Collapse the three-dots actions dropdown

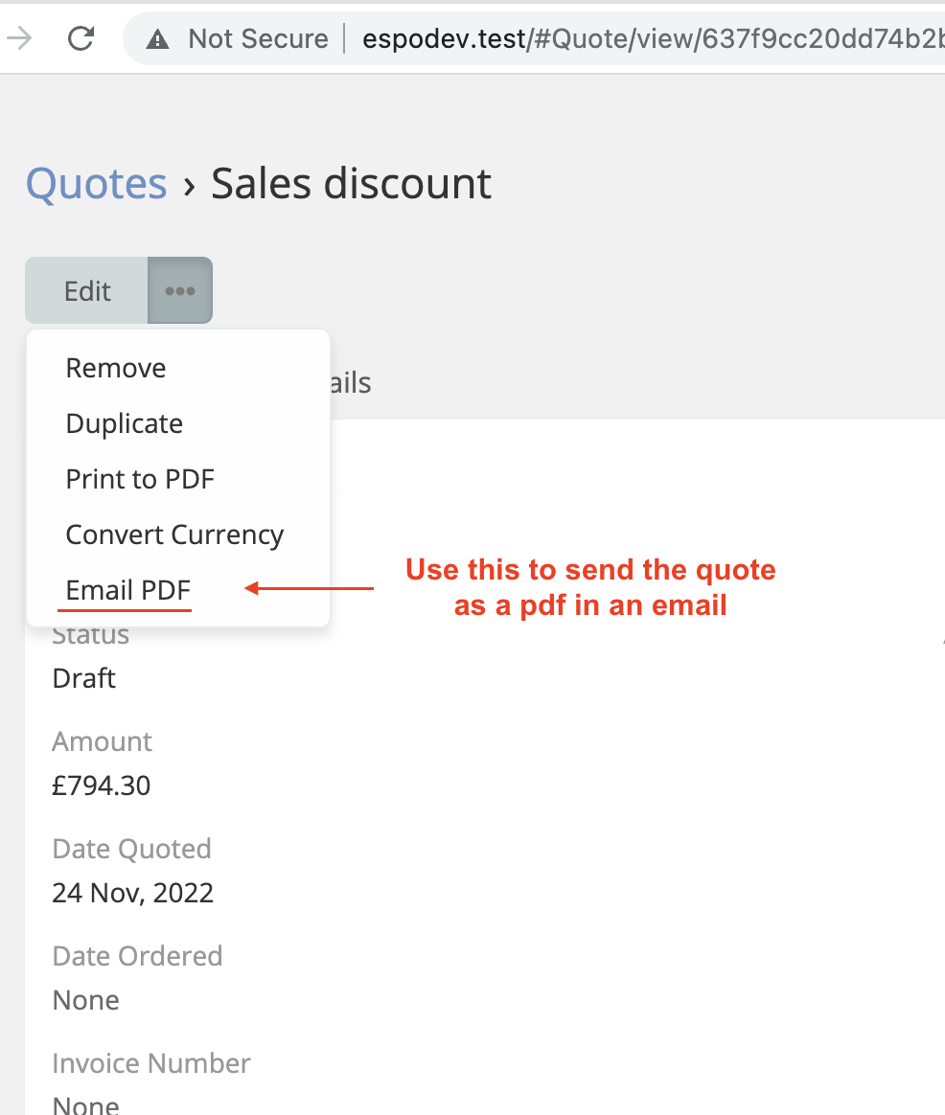click(180, 290)
